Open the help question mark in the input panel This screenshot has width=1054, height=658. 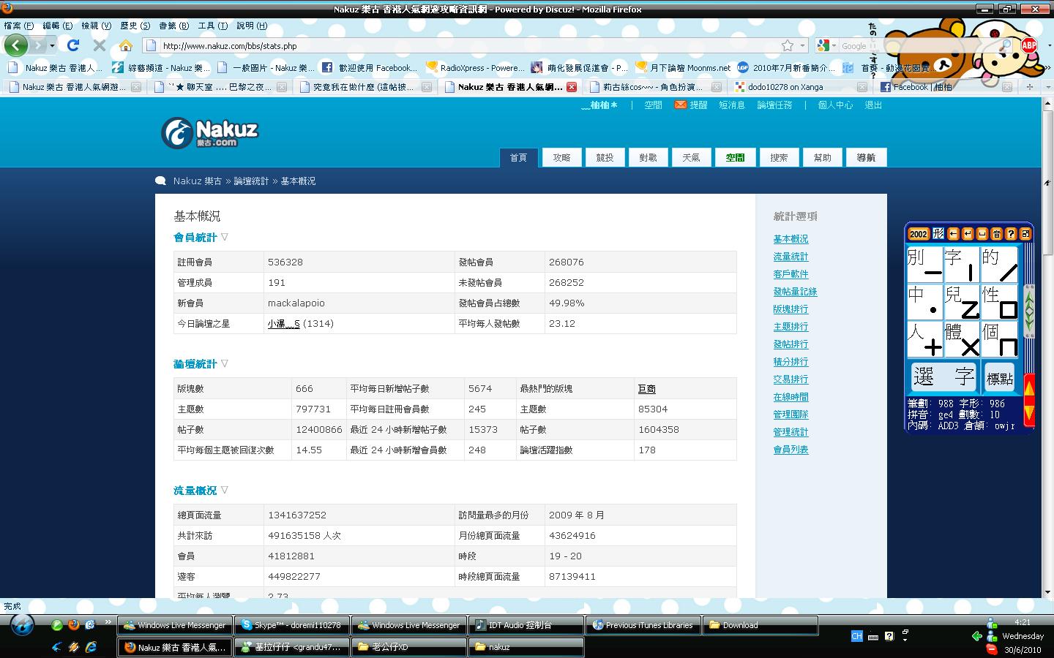click(x=1011, y=234)
